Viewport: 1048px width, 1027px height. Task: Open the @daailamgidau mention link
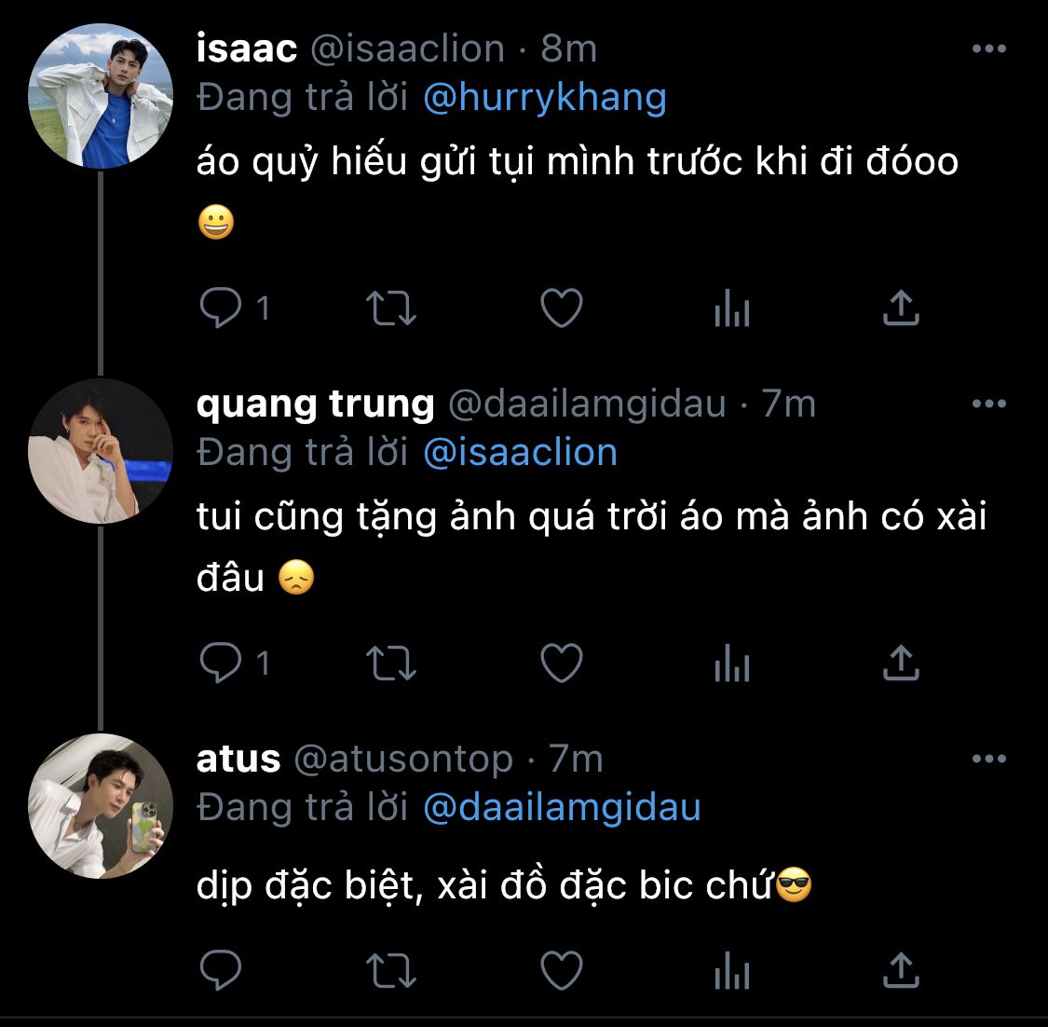[x=562, y=808]
